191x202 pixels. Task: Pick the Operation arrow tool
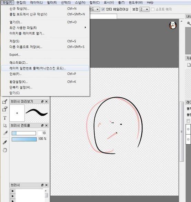coord(5,125)
